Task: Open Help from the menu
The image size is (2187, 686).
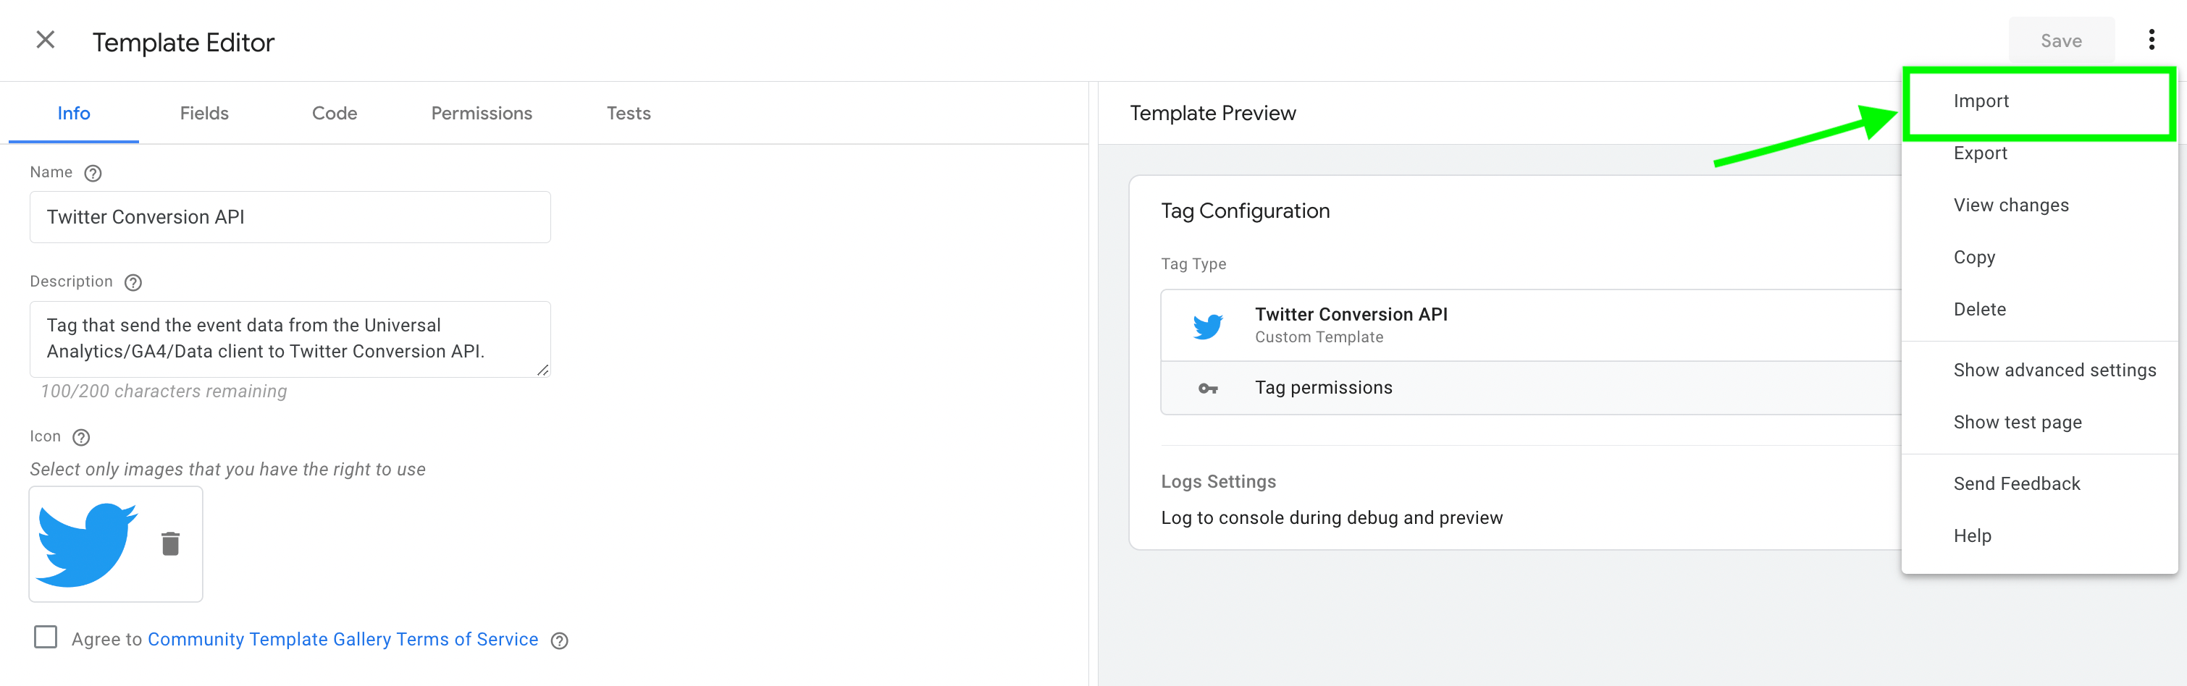Action: [2039, 536]
